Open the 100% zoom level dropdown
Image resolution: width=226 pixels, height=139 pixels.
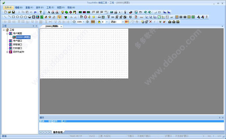84,22
